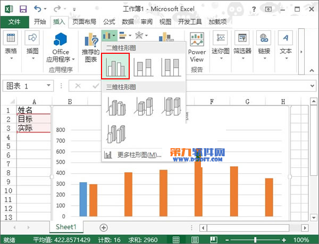This screenshot has width=319, height=244.
Task: Select 3D 100% stacked column chart
Action: pyautogui.click(x=171, y=107)
